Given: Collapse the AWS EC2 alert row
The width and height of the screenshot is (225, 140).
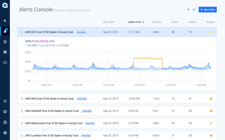Looking at the screenshot, I should (x=50, y=32).
